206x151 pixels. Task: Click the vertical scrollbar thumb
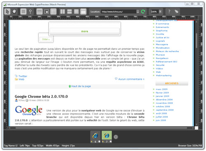click(197, 41)
